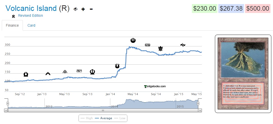This screenshot has height=124, width=273.
Task: Click the left handle of chart range navigator
Action: [8, 103]
